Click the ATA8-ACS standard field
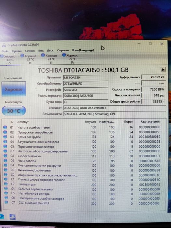The height and width of the screenshot is (228, 171). [x=115, y=108]
